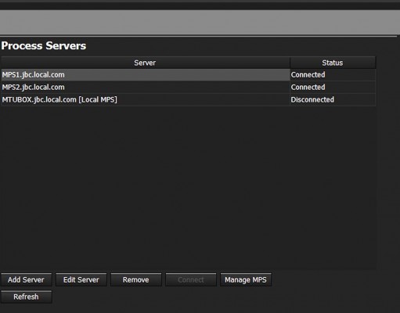Click empty list area below server entries

188,186
